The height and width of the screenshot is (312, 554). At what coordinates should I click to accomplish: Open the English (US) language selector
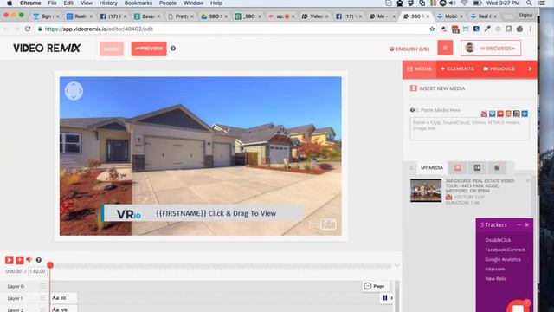pos(409,49)
